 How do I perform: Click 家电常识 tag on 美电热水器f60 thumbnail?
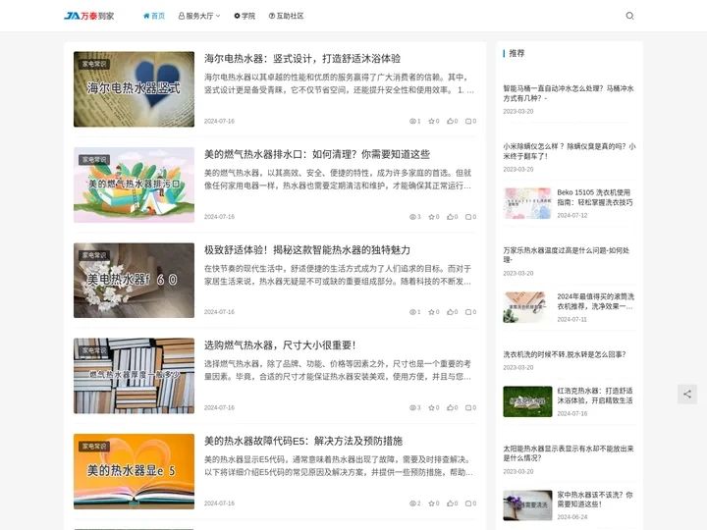[x=94, y=255]
